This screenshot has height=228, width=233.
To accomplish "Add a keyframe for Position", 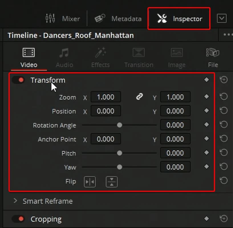I will (x=206, y=111).
